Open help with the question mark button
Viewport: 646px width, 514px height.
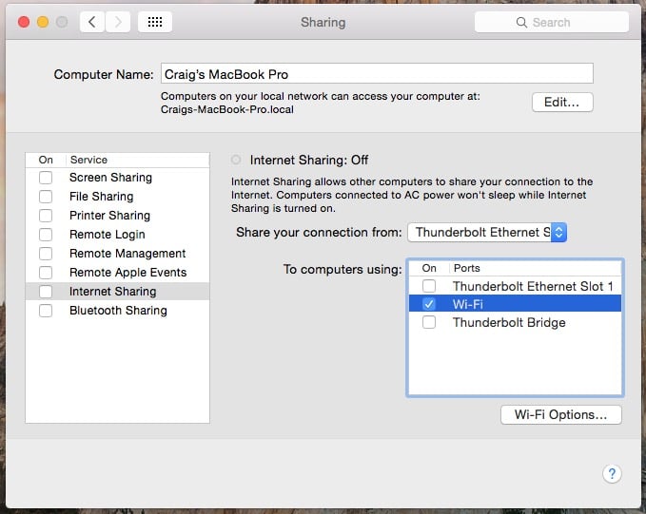612,474
